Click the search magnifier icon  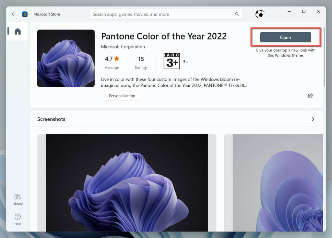pyautogui.click(x=237, y=14)
